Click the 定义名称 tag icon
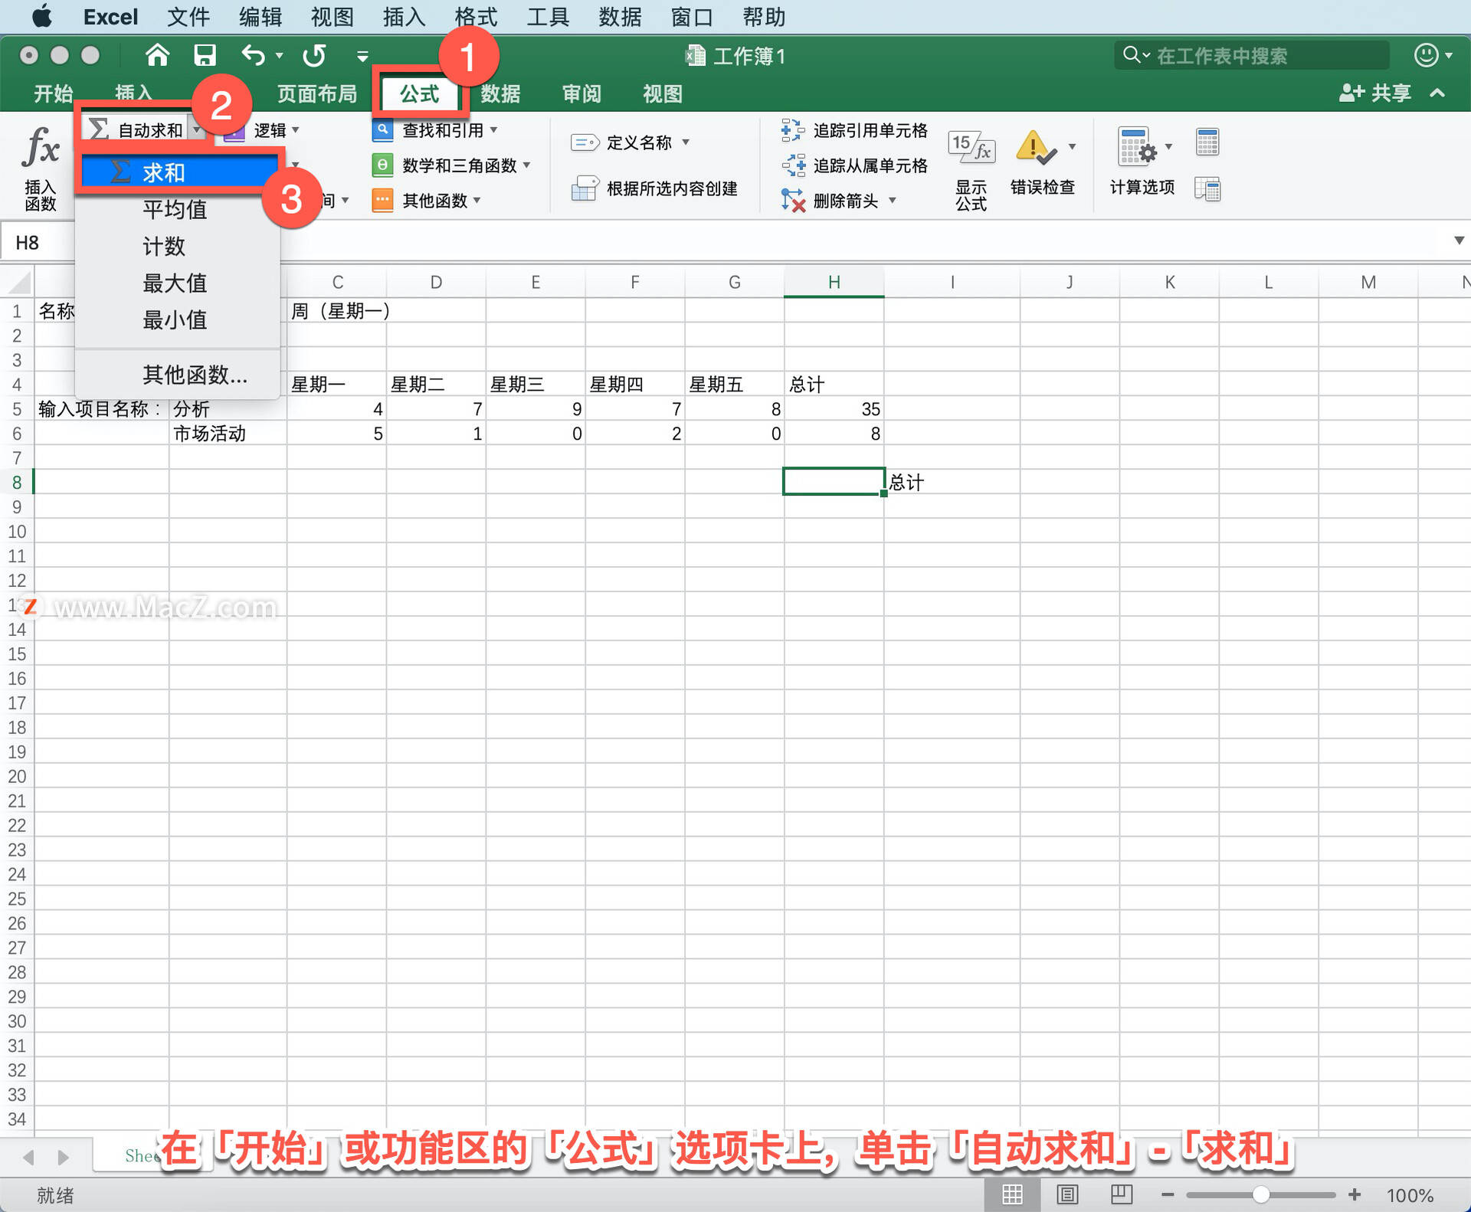This screenshot has height=1212, width=1471. coord(585,142)
